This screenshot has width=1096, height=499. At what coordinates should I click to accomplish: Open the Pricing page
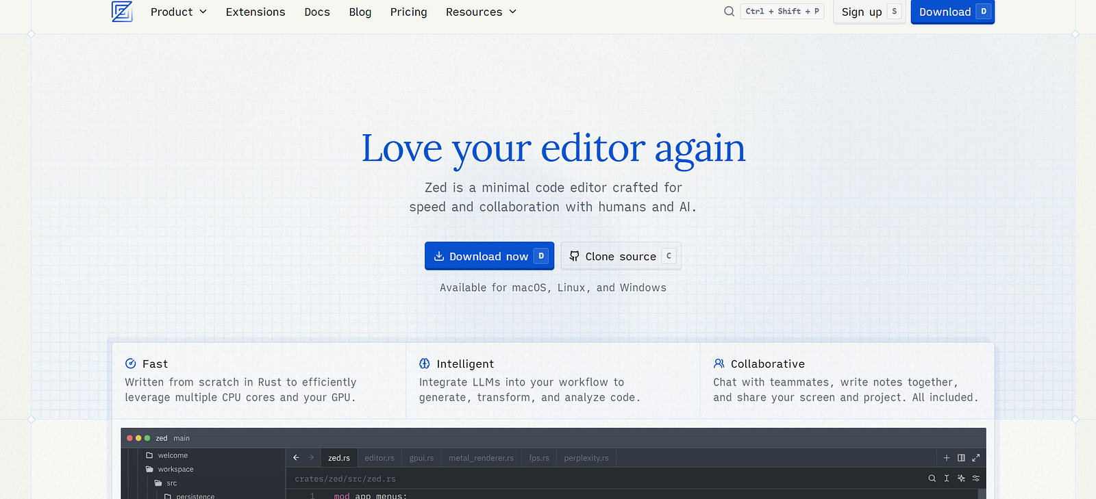tap(408, 12)
